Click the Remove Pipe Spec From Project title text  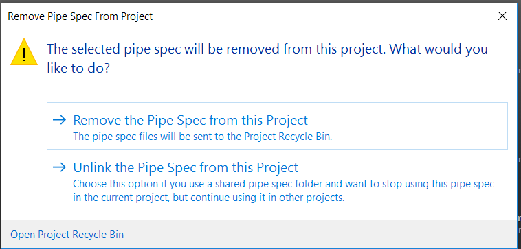80,16
